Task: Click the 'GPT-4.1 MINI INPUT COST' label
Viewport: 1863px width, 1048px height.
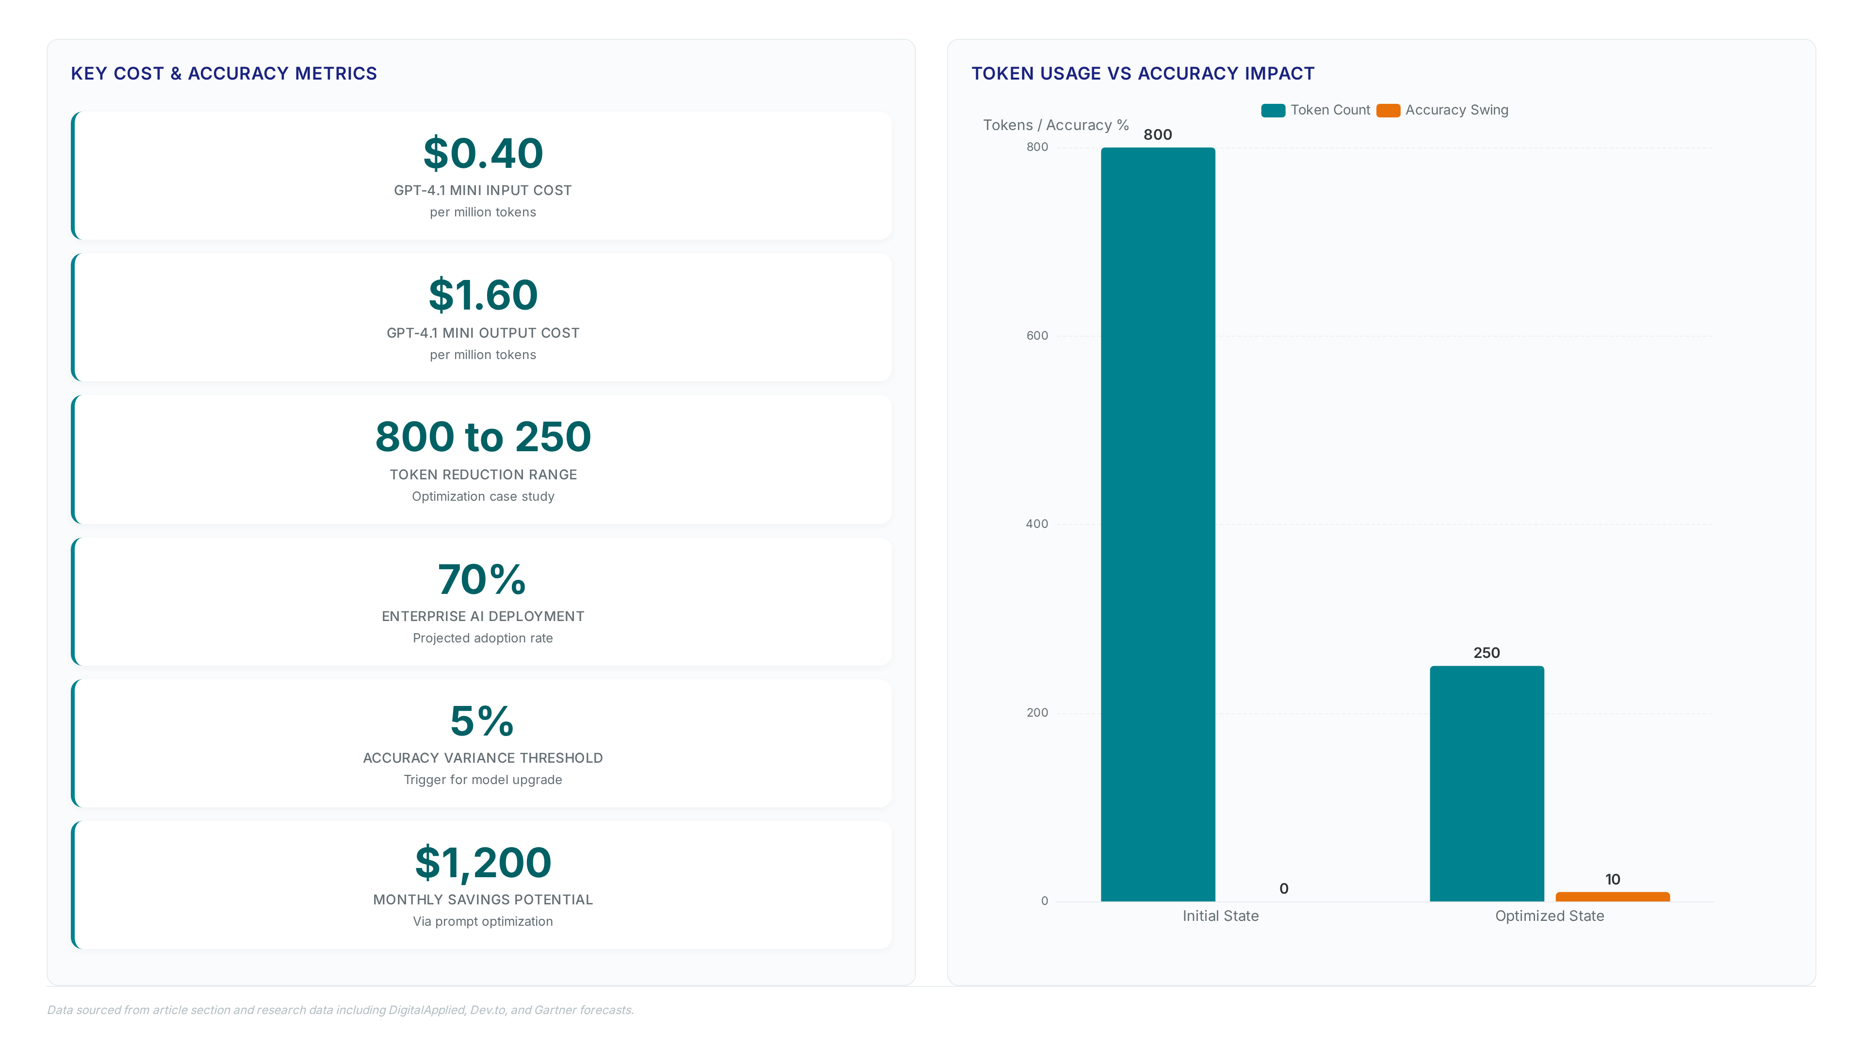Action: point(483,190)
